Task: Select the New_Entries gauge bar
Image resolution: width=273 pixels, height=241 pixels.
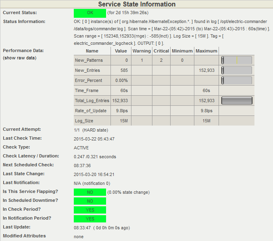Action: coord(236,70)
